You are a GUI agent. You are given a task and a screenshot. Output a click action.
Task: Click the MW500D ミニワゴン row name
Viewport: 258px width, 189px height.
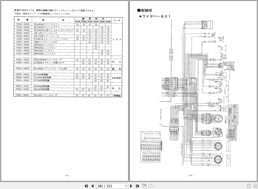(x=44, y=45)
